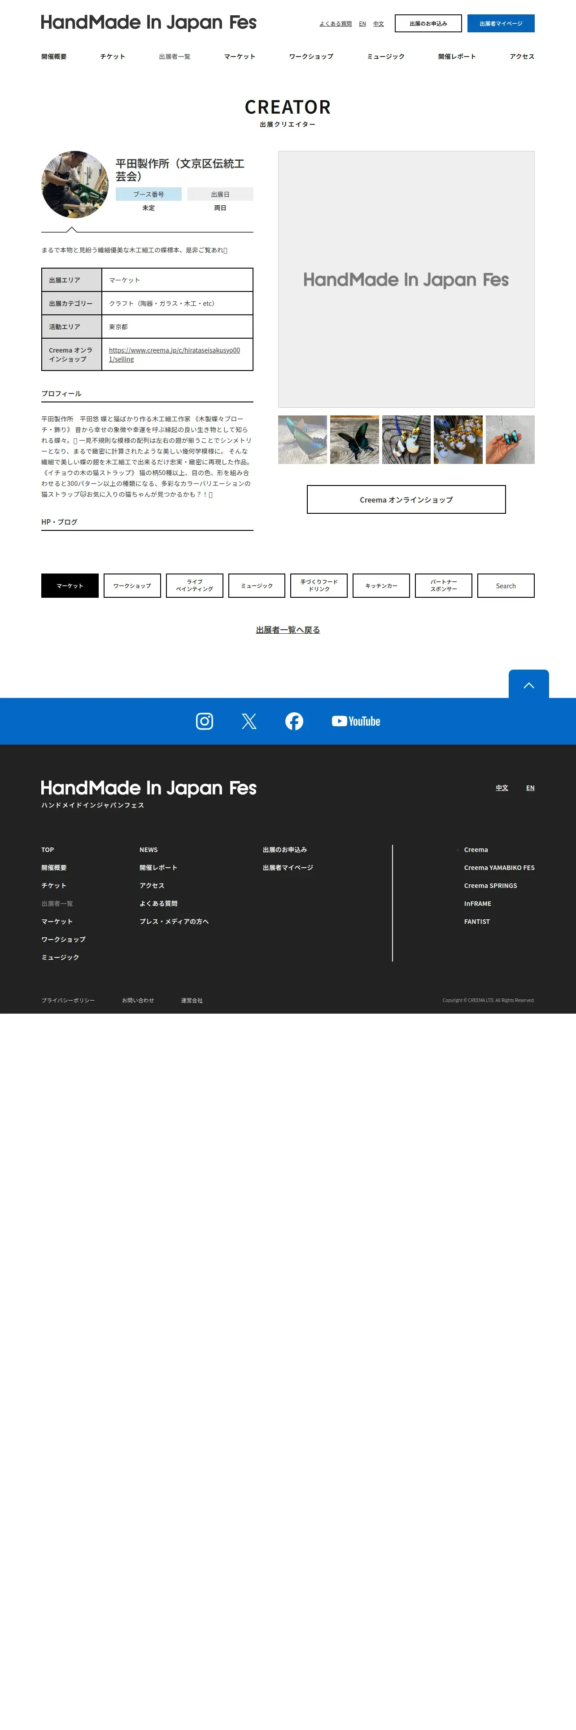Open お問い合わせ footer link
576x1730 pixels.
[138, 1000]
